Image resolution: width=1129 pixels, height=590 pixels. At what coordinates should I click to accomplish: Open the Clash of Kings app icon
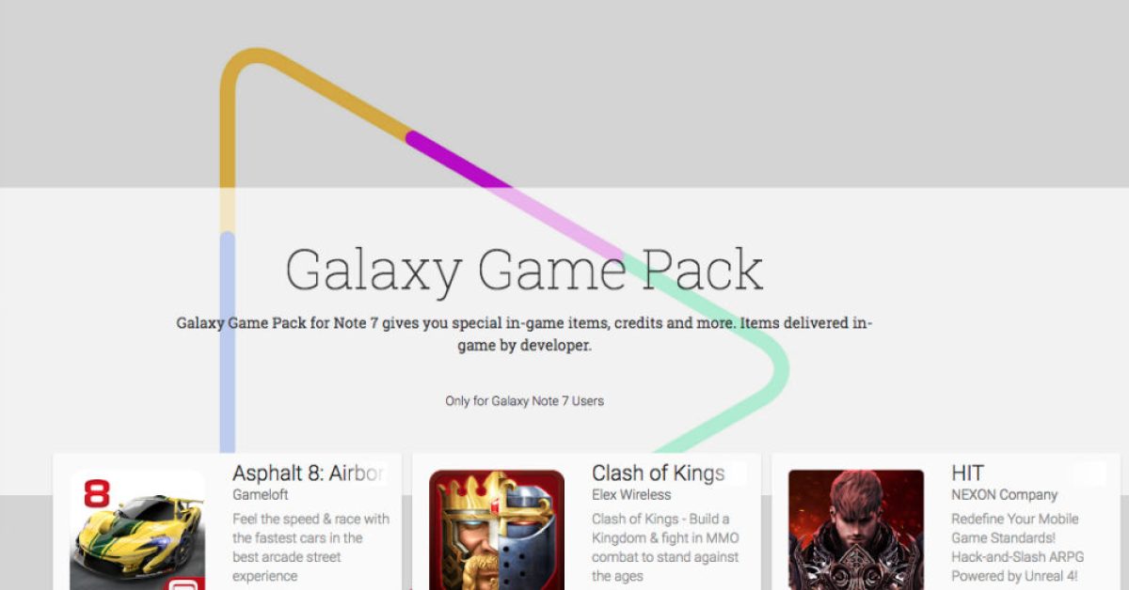point(497,530)
